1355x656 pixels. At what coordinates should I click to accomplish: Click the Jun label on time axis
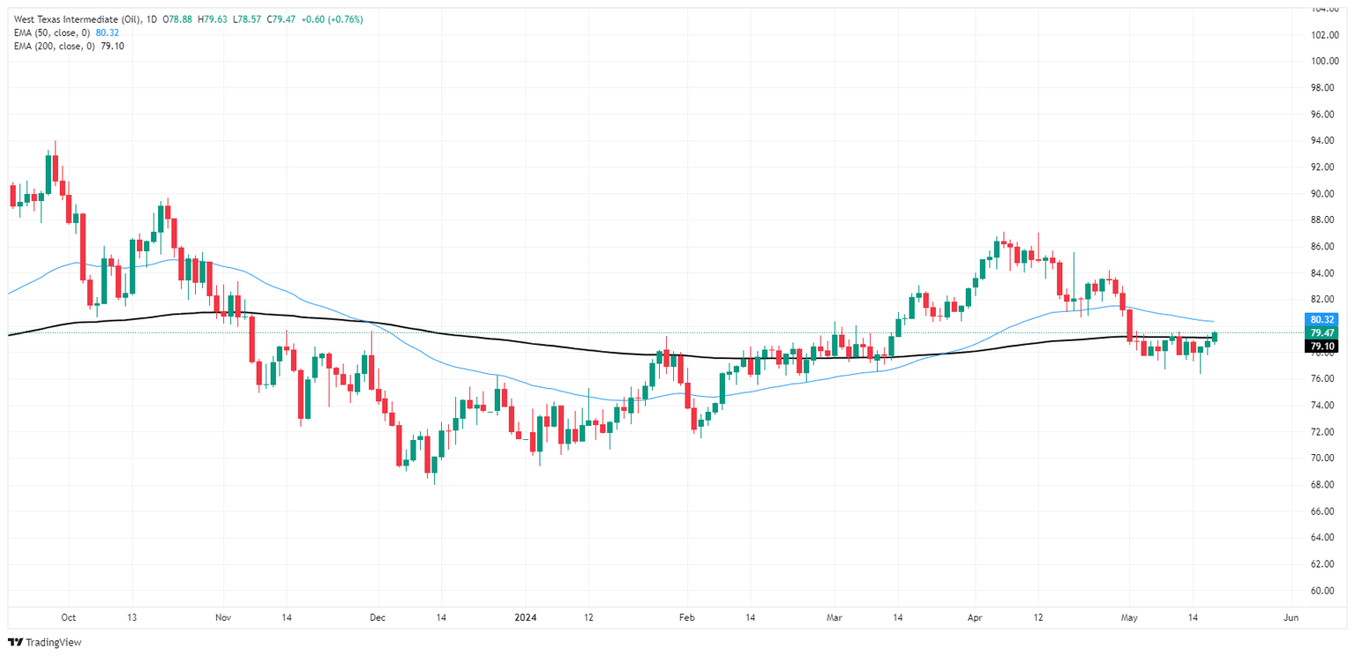[1291, 618]
